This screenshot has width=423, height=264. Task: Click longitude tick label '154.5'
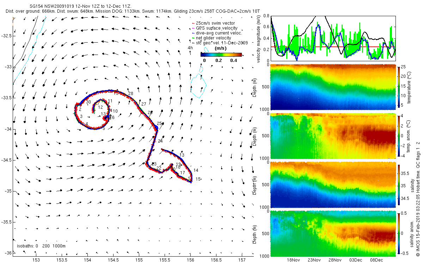click(113, 260)
